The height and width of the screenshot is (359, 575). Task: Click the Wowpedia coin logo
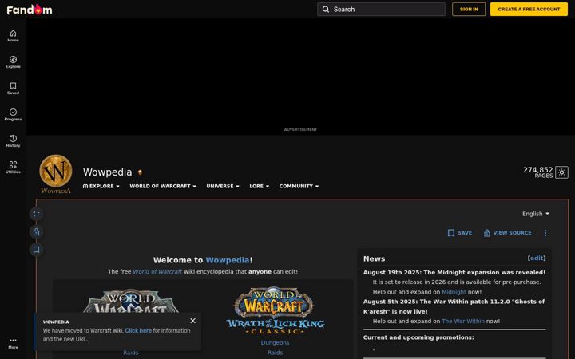pyautogui.click(x=56, y=174)
